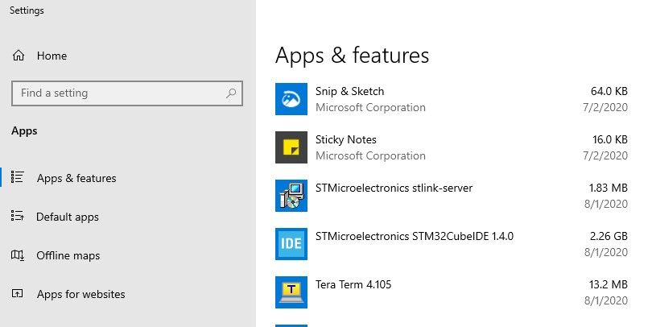
Task: Click the Apps for websites icon
Action: (x=18, y=293)
